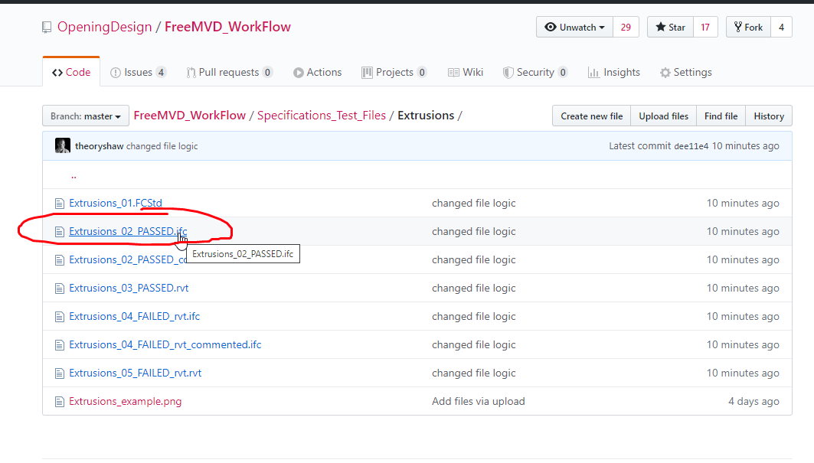Image resolution: width=814 pixels, height=463 pixels.
Task: Click '4 days ago' timestamp
Action: [754, 401]
